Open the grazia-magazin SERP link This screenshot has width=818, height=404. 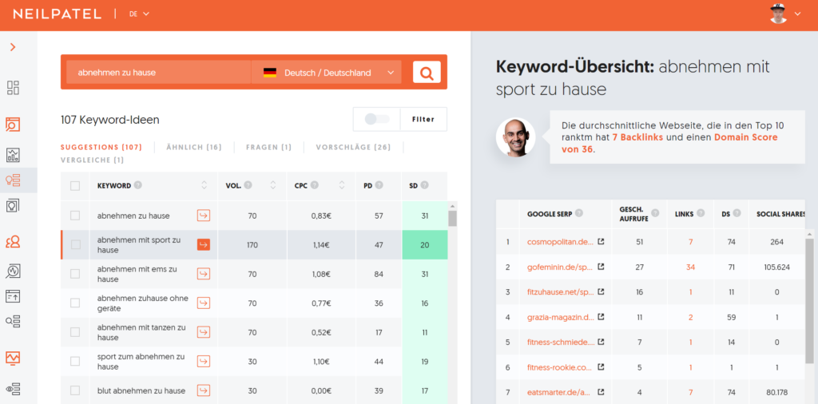(560, 317)
